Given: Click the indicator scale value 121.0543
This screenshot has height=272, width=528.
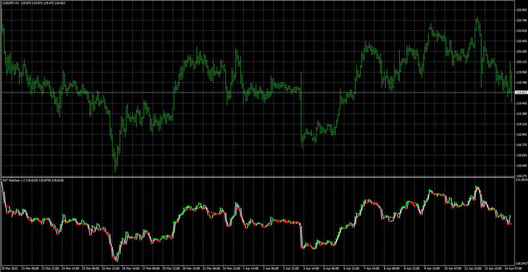Looking at the screenshot, I should click(x=521, y=180).
